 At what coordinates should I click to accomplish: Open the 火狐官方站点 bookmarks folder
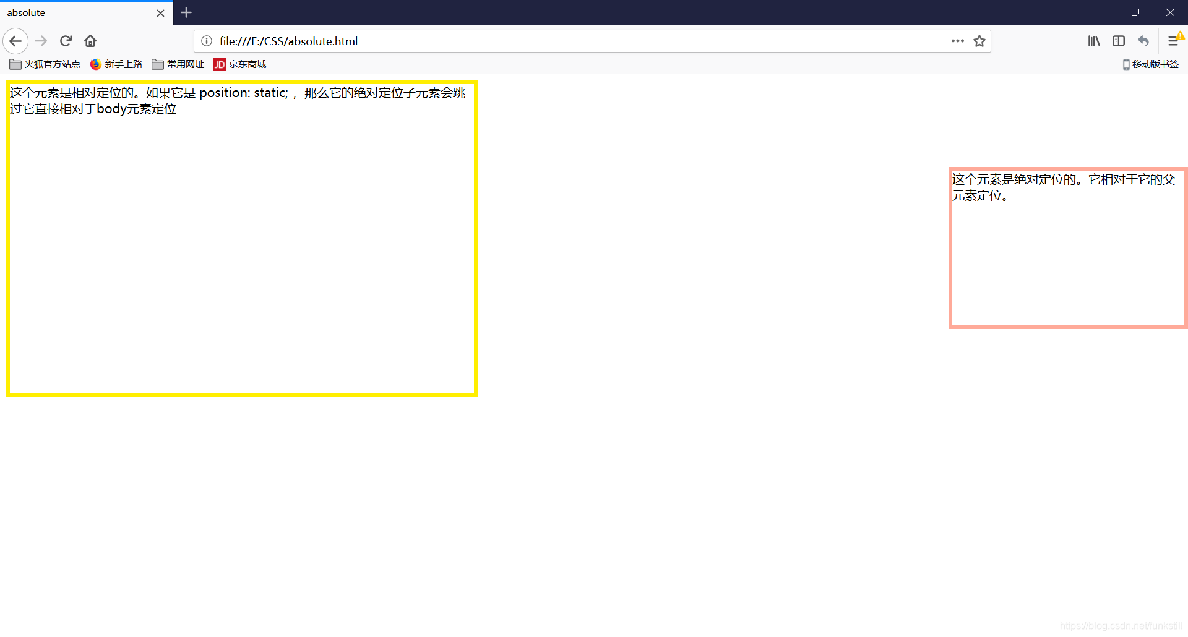pyautogui.click(x=45, y=64)
